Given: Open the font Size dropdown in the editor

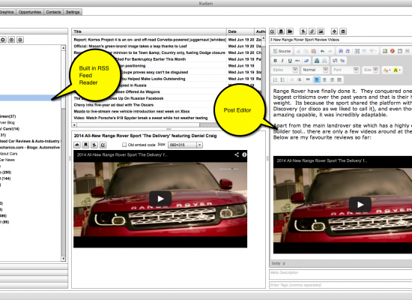Looking at the screenshot, I should (370, 70).
